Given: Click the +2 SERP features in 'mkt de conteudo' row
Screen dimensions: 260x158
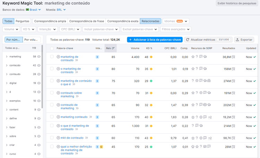Looking at the screenshot, I should click(210, 138).
